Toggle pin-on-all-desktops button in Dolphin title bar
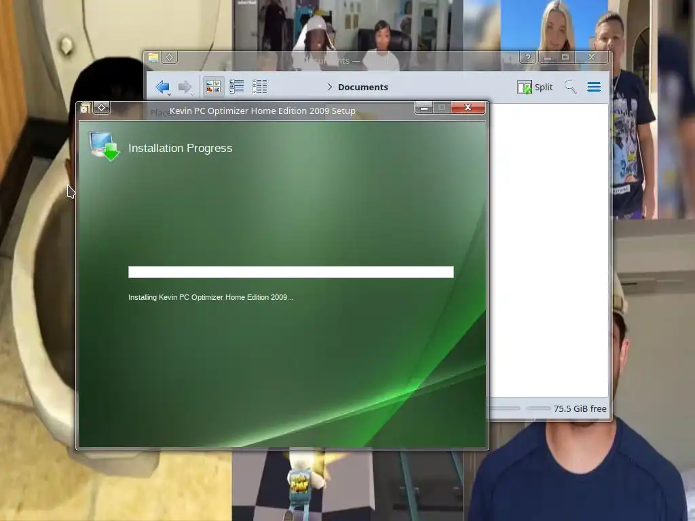 [169, 57]
